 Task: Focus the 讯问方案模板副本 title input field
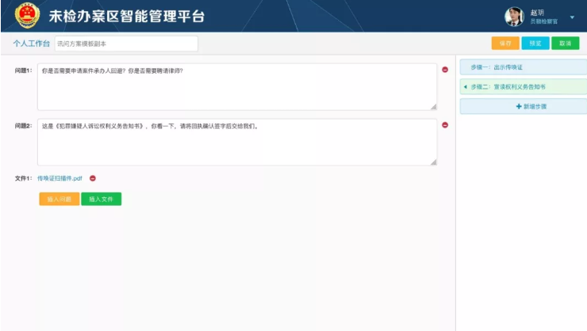click(125, 44)
